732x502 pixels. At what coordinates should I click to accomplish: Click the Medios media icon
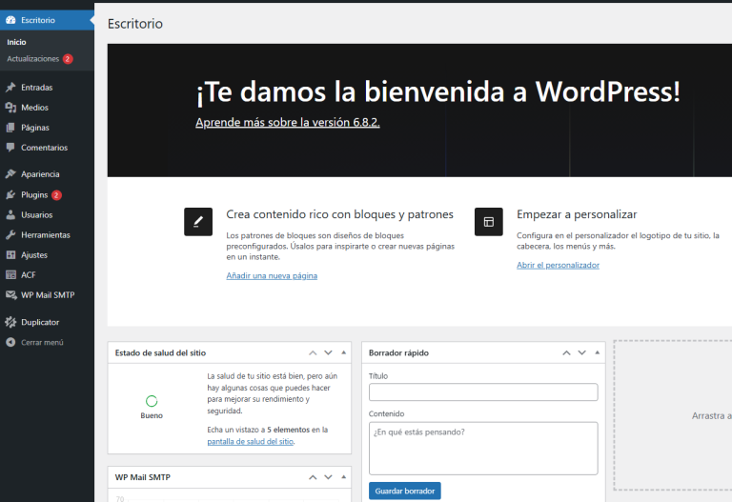(10, 108)
